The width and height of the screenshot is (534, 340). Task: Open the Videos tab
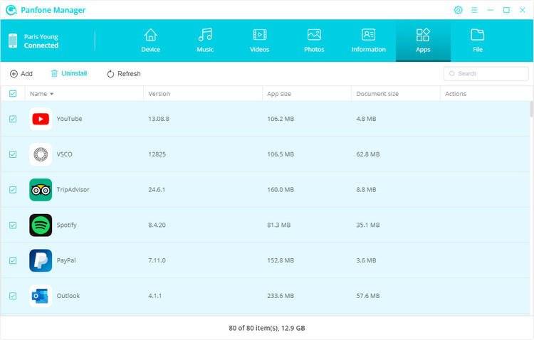[259, 41]
